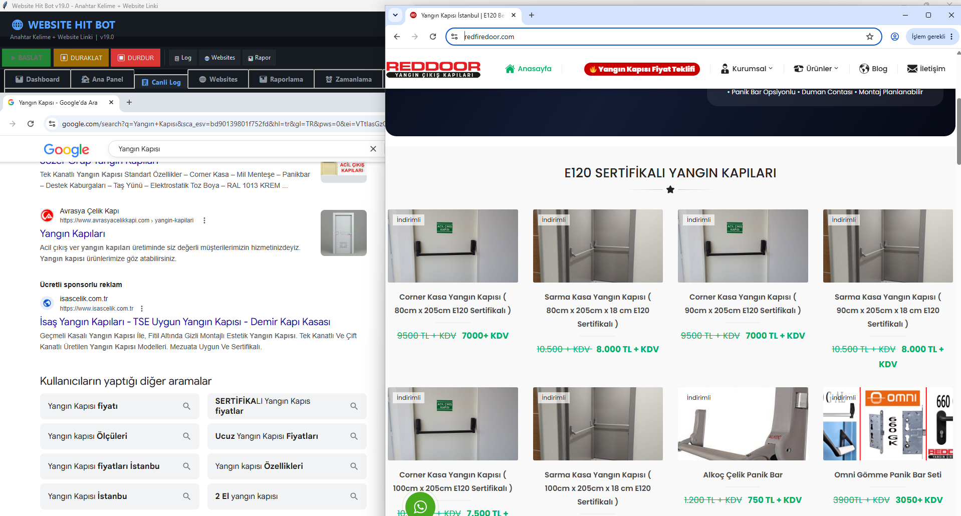Viewport: 961px width, 516px height.
Task: Reload the redfiredoor page
Action: tap(433, 37)
